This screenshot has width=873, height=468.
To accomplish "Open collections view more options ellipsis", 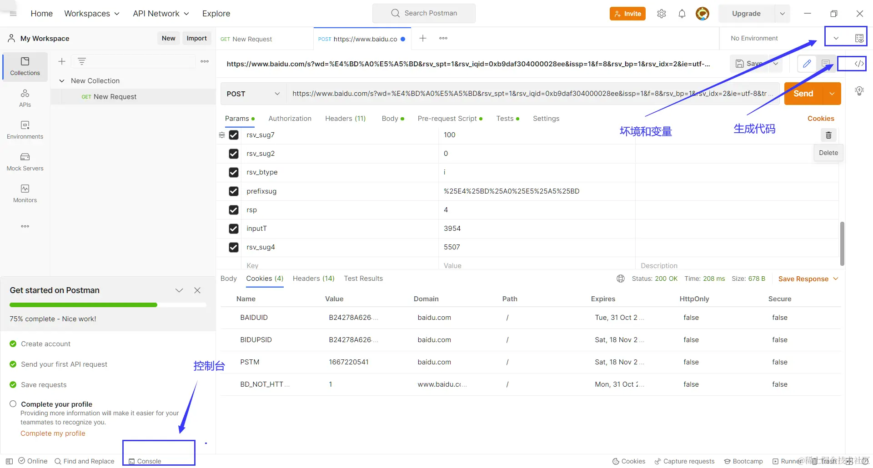I will (x=205, y=61).
